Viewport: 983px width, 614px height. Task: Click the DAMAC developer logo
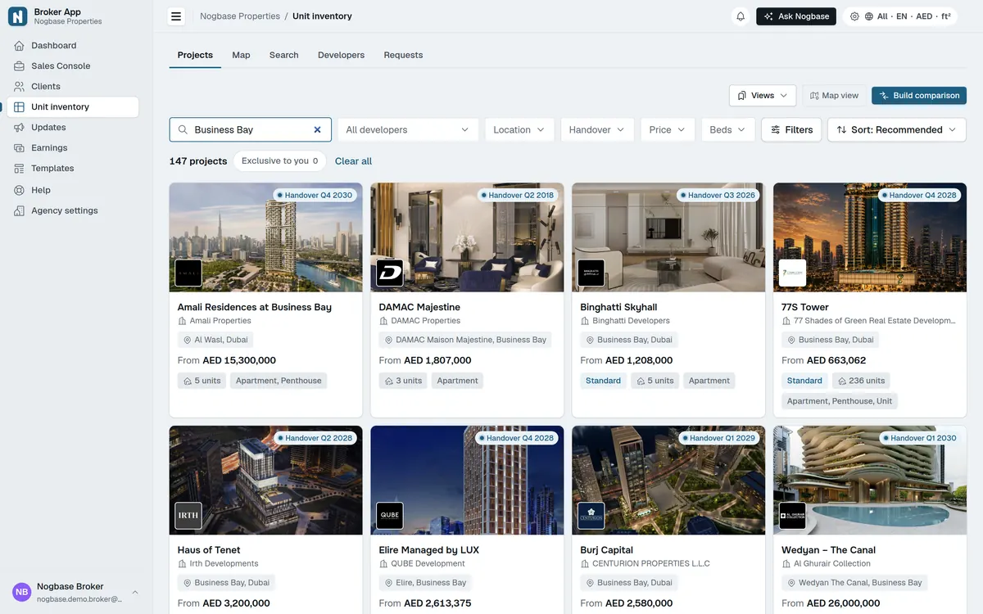pyautogui.click(x=390, y=273)
